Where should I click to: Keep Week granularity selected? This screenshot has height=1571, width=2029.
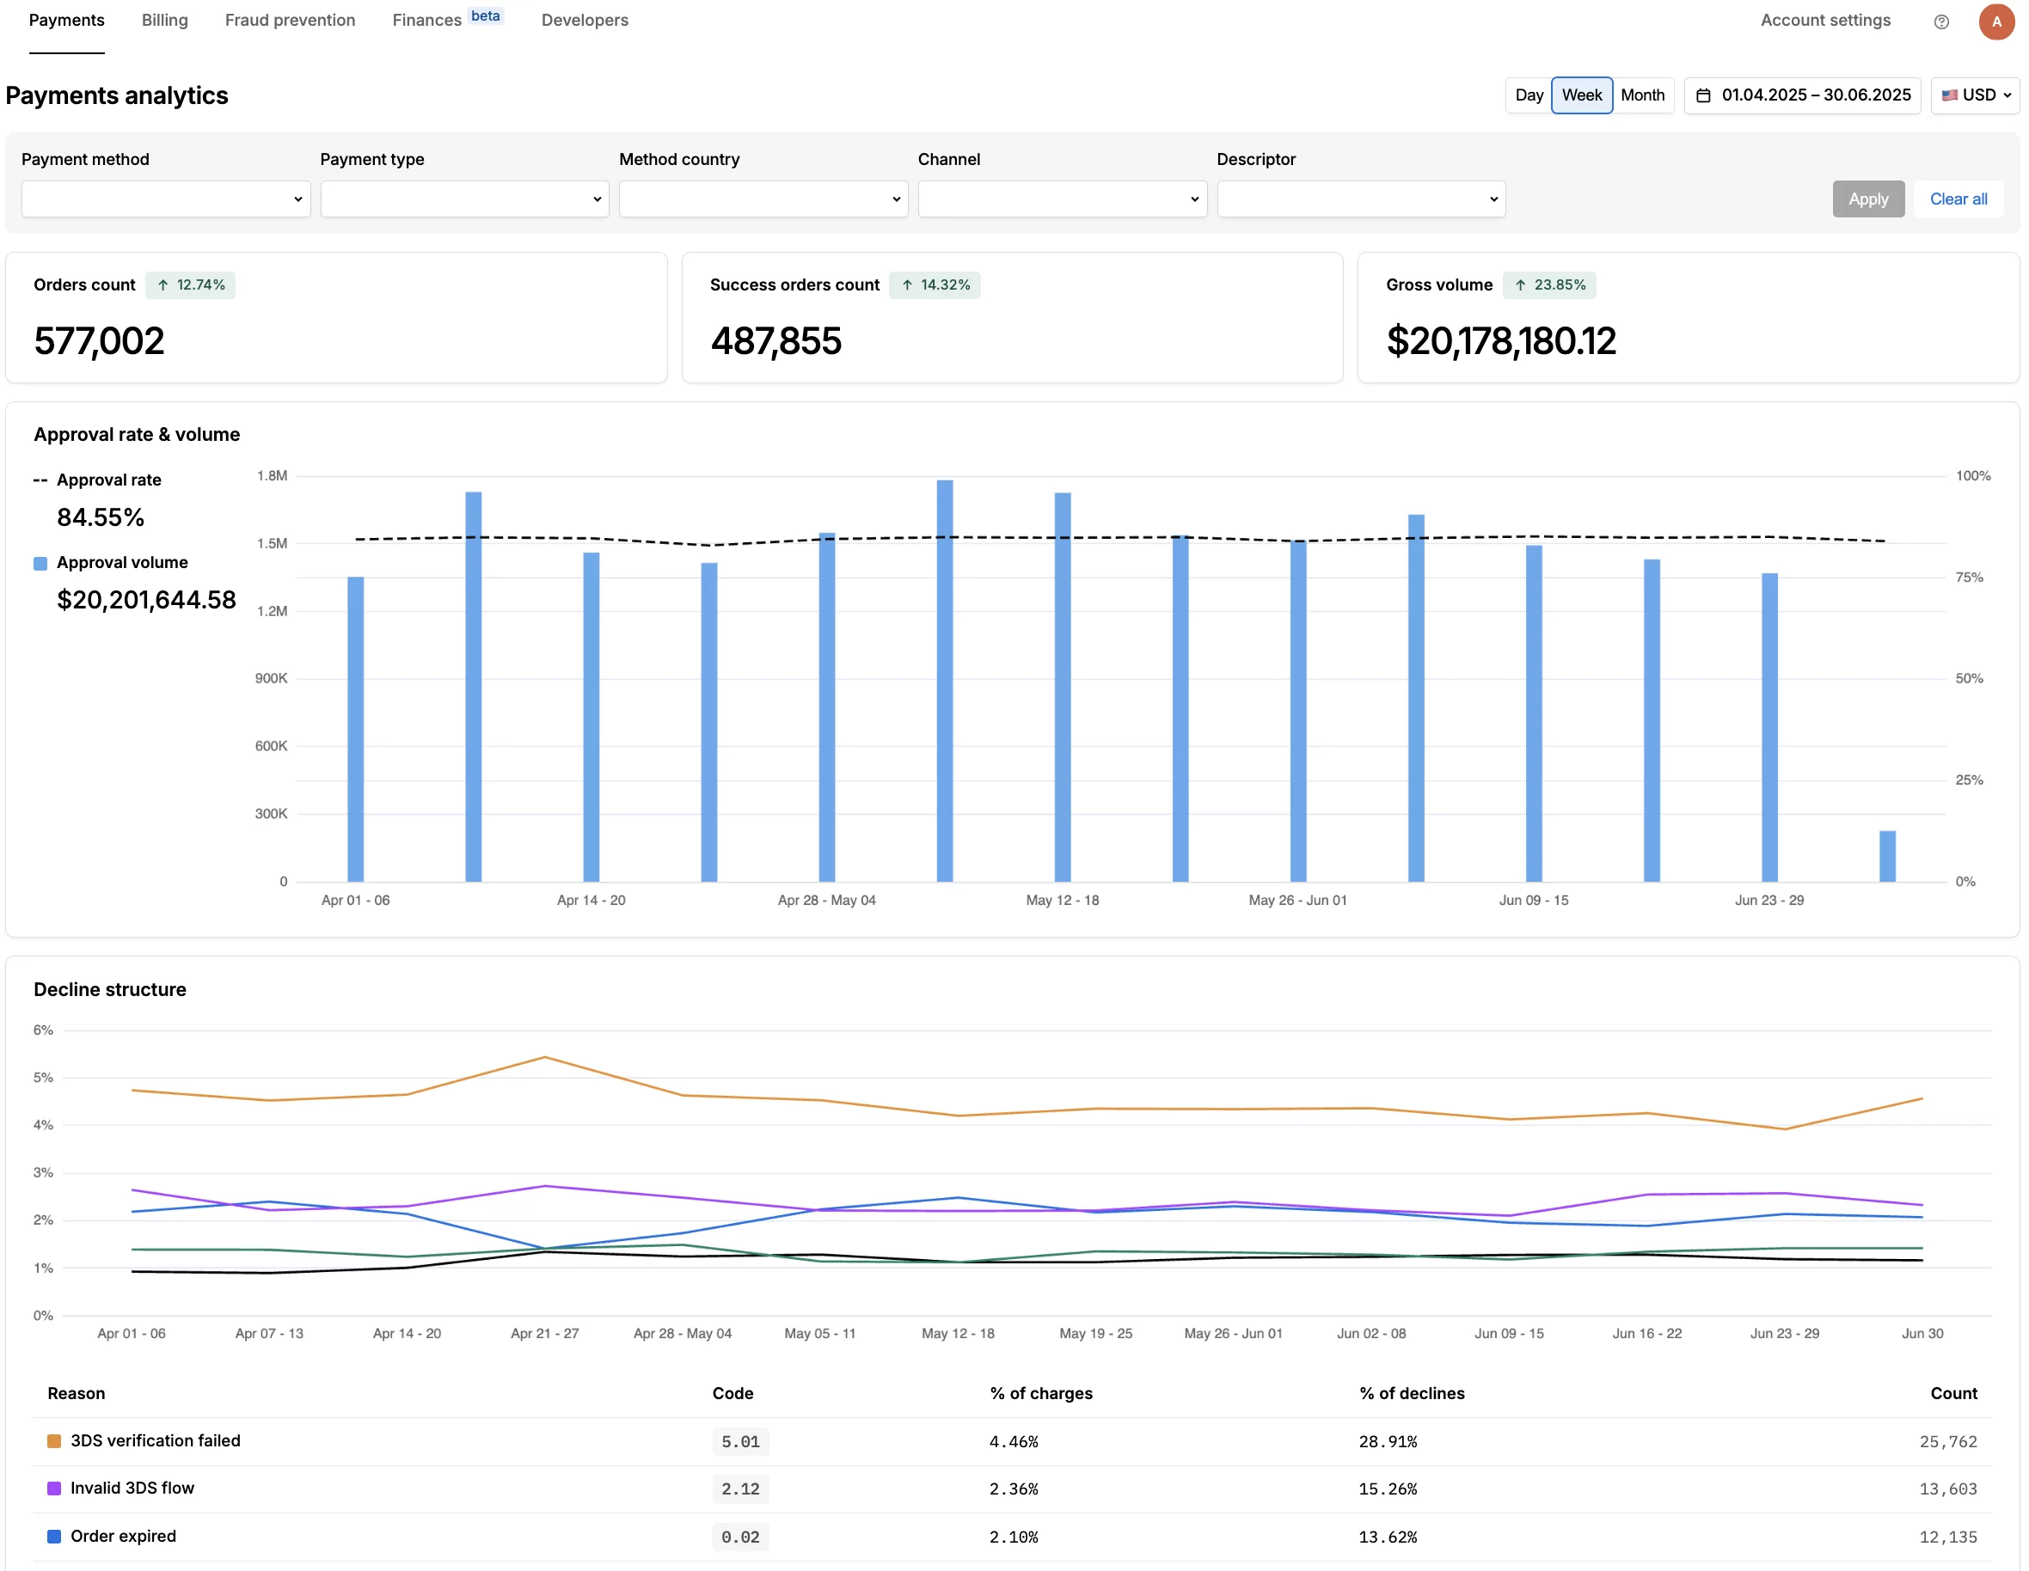pyautogui.click(x=1581, y=95)
